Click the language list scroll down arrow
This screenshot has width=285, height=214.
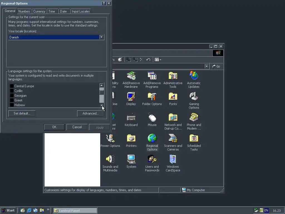[x=101, y=105]
